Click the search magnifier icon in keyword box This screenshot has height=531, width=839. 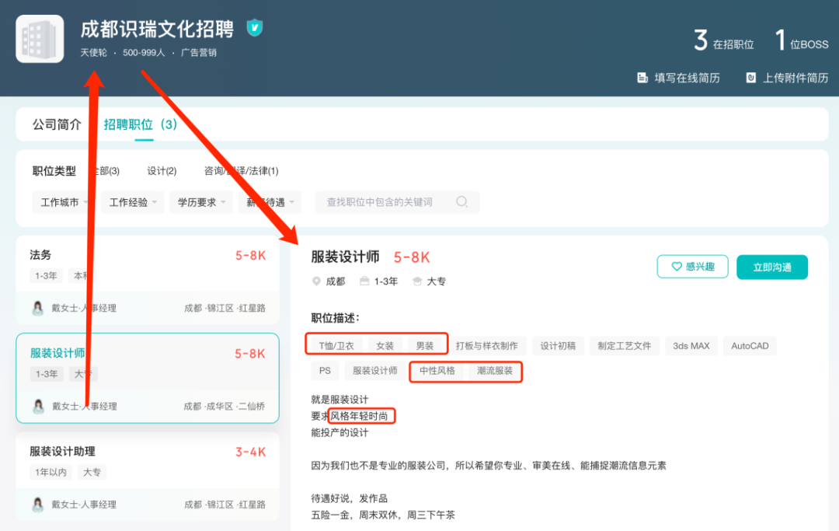coord(462,202)
